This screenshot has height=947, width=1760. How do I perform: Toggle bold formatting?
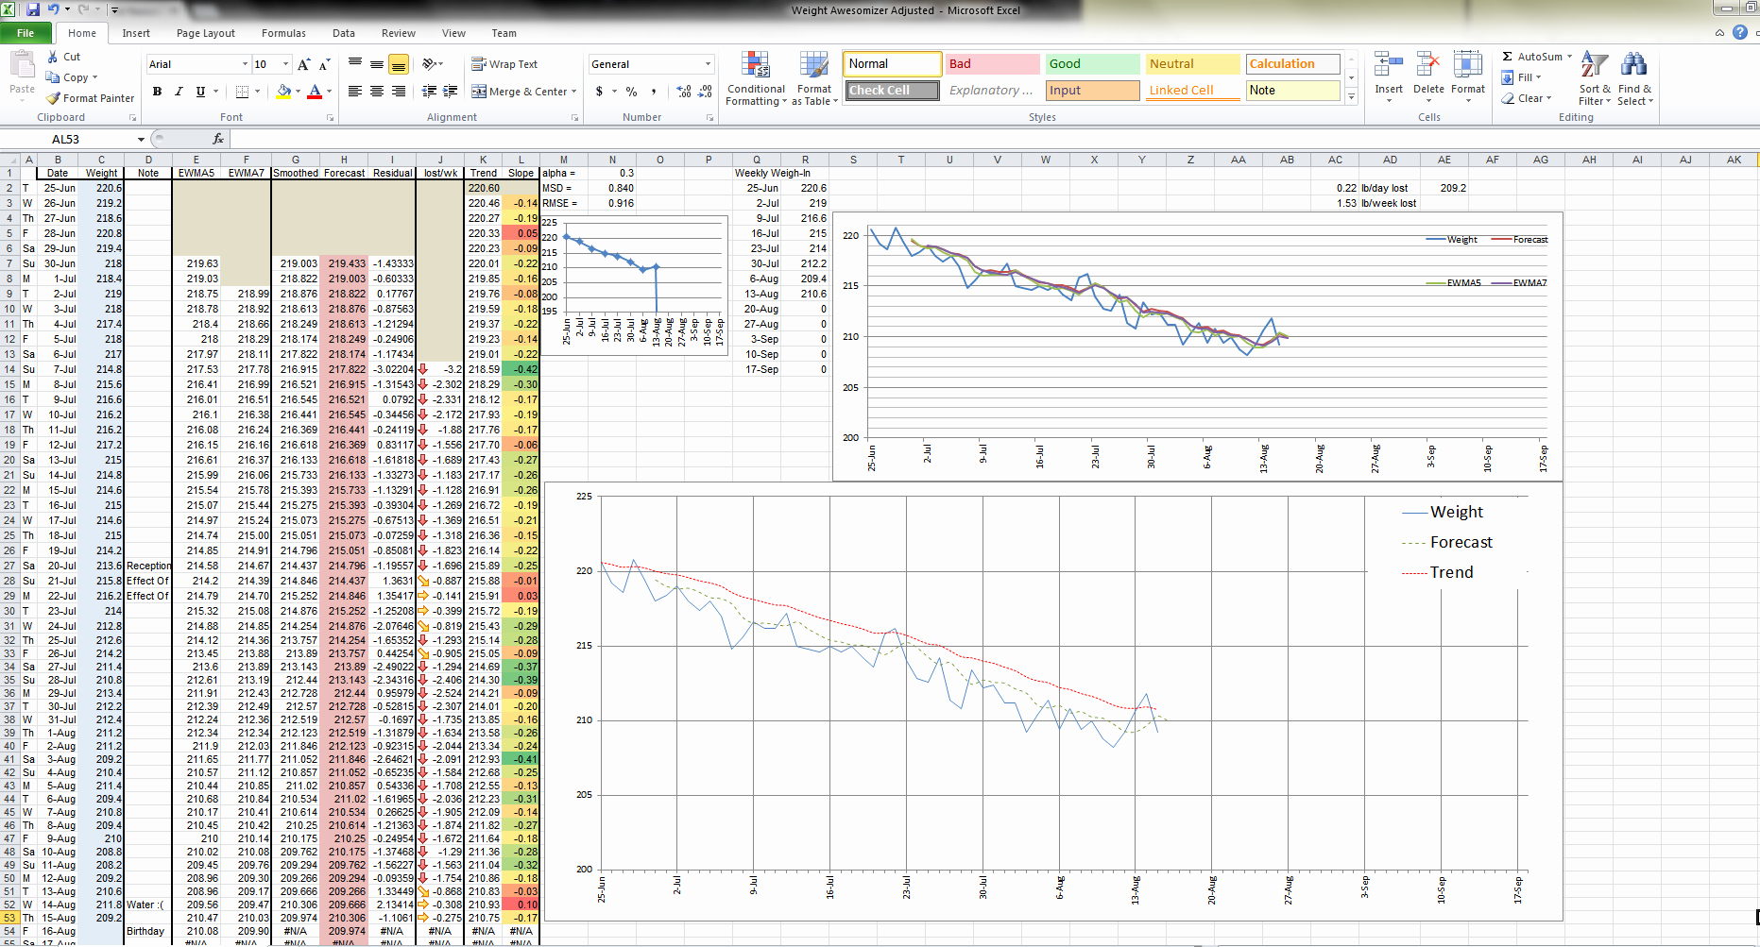(157, 92)
